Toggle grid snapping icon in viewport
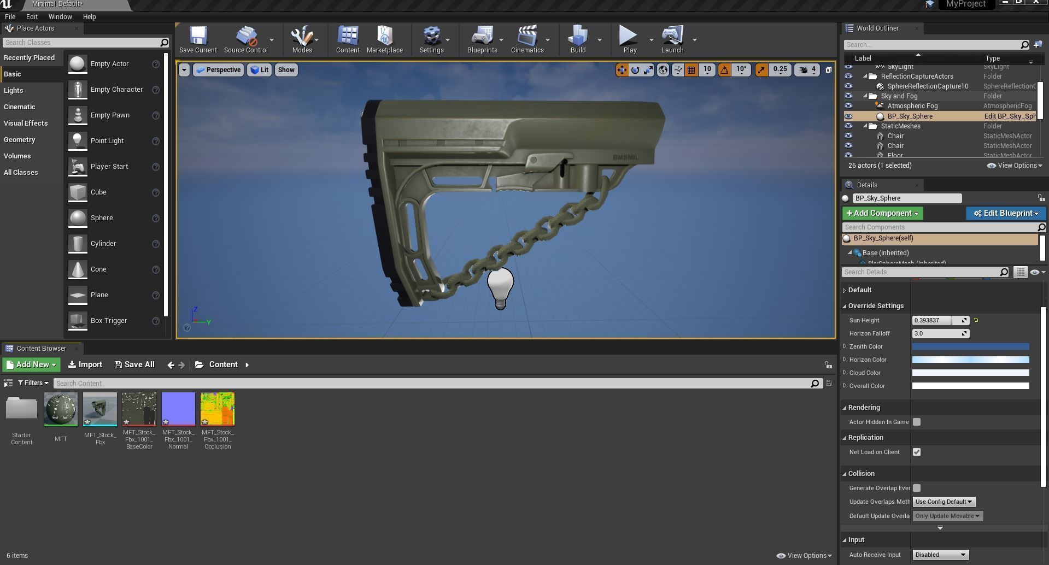 [691, 70]
